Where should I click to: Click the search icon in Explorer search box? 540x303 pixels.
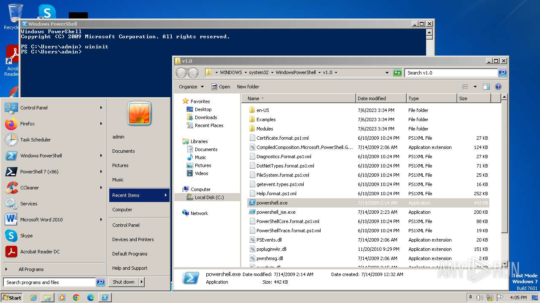click(x=502, y=73)
